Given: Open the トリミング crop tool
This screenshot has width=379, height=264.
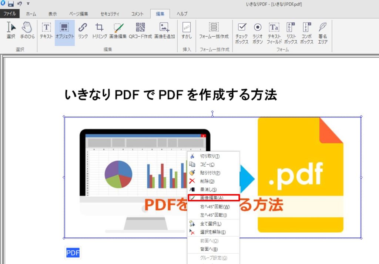Looking at the screenshot, I should click(x=99, y=30).
